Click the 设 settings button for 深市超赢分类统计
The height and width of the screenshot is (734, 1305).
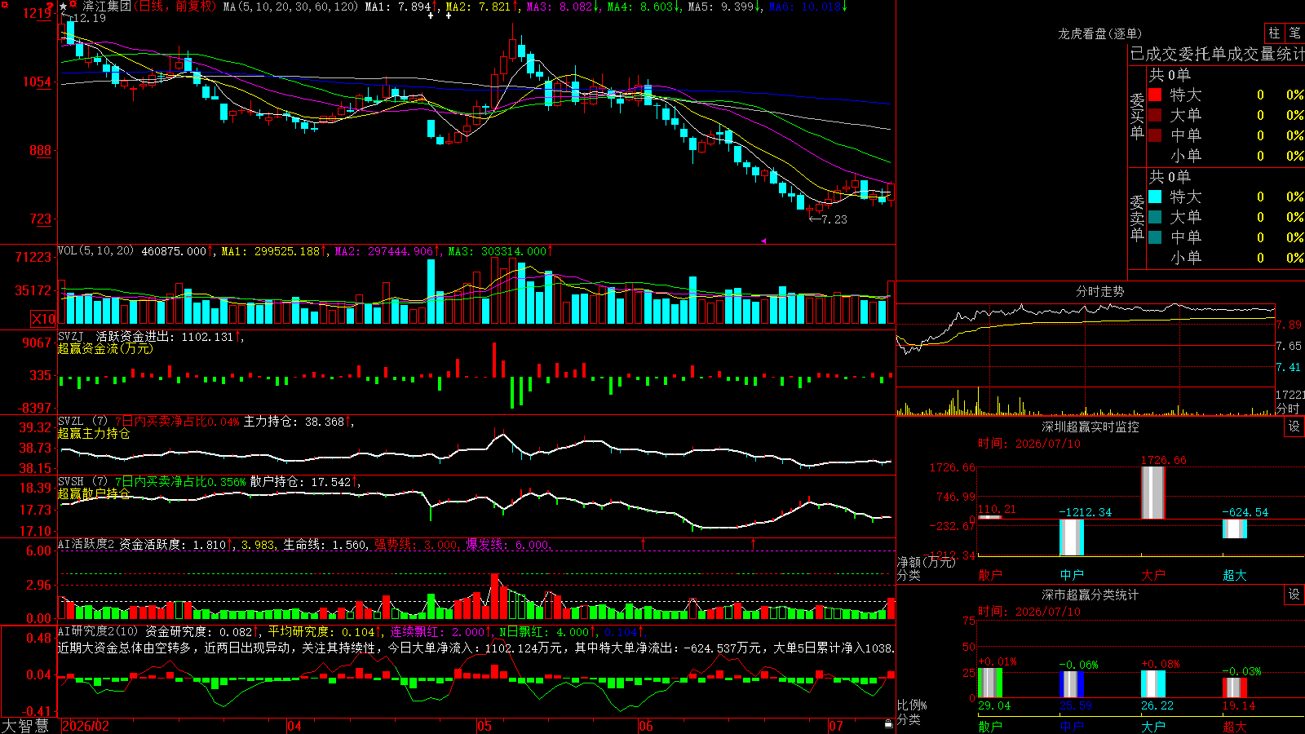[x=1294, y=595]
